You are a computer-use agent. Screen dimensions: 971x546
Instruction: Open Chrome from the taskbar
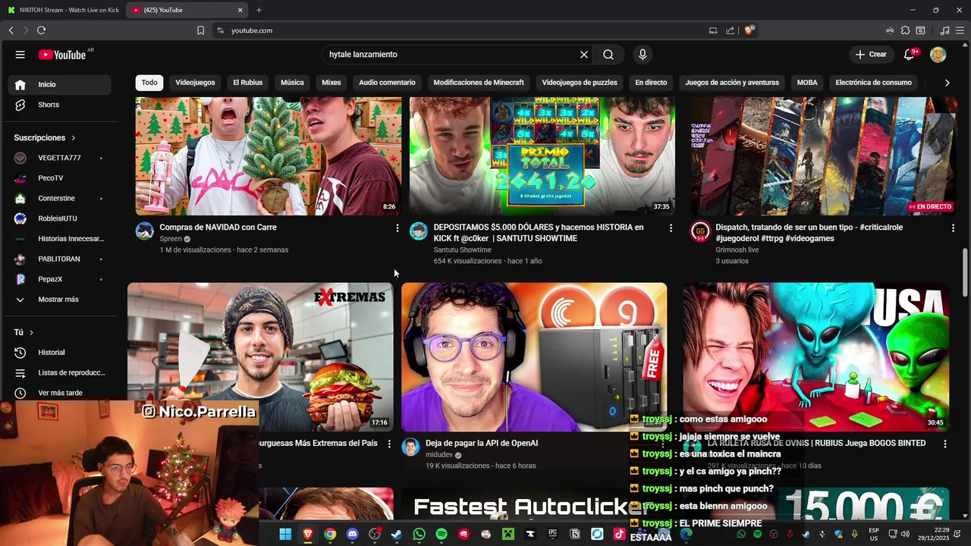point(330,535)
